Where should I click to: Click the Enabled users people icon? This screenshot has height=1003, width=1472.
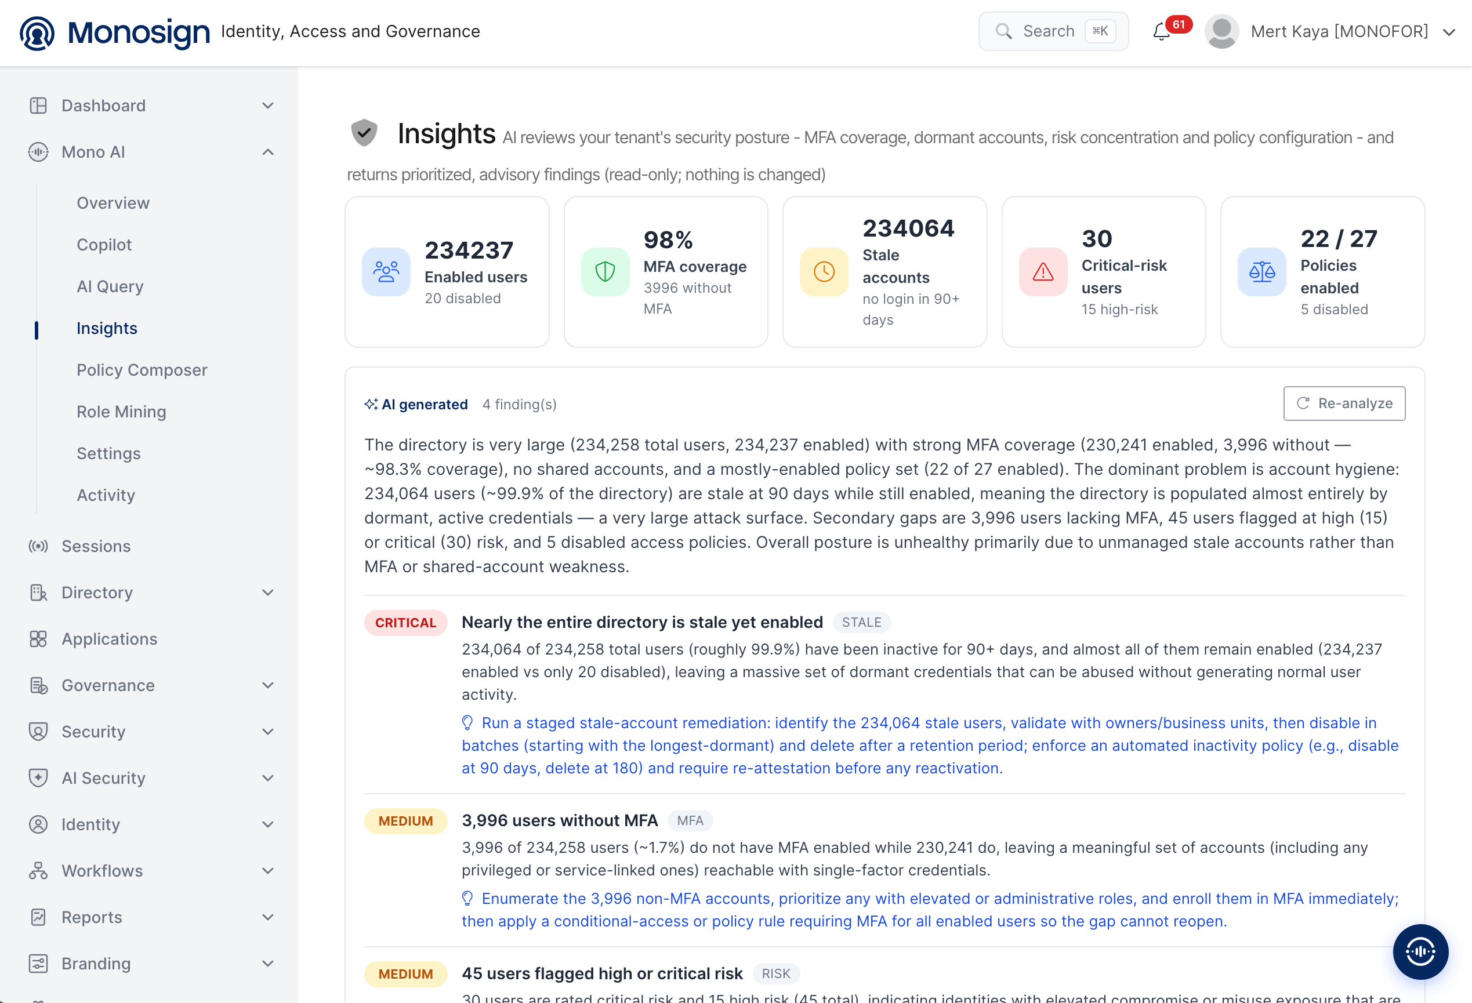coord(386,272)
